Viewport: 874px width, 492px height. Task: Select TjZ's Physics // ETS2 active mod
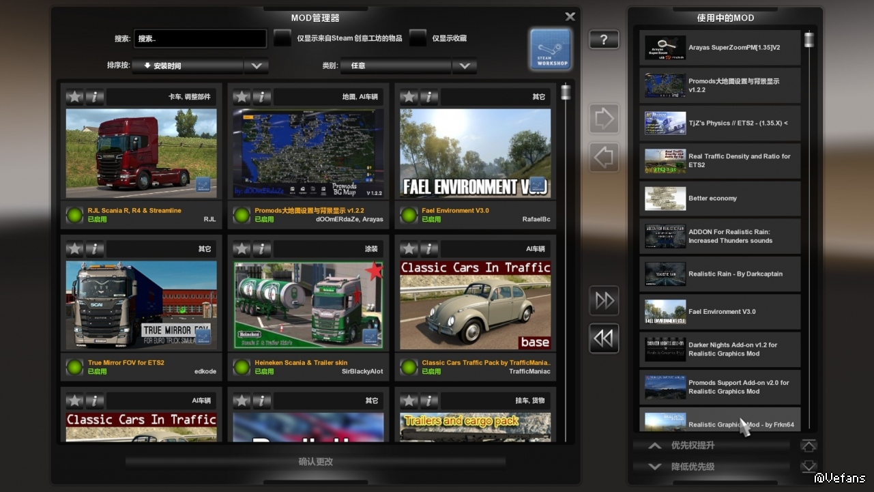pos(720,124)
